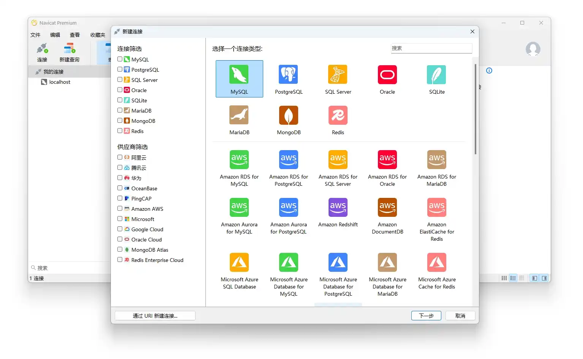Tick the OceanBase vendor checkbox
The image size is (583, 359).
(120, 188)
